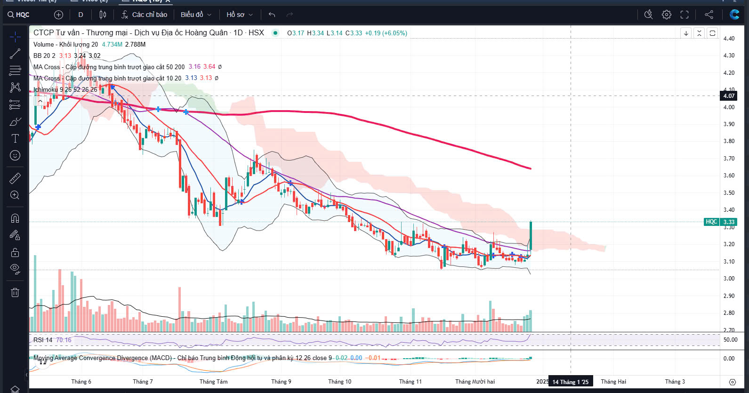Redo the chart action
Viewport: 749px width, 393px height.
tap(290, 15)
